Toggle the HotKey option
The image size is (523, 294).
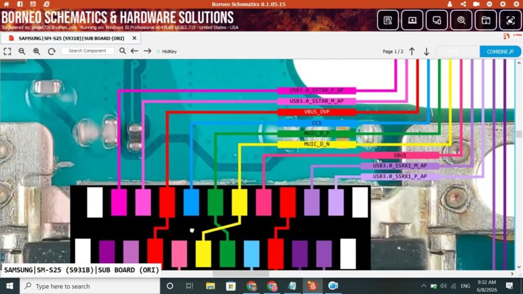[167, 52]
